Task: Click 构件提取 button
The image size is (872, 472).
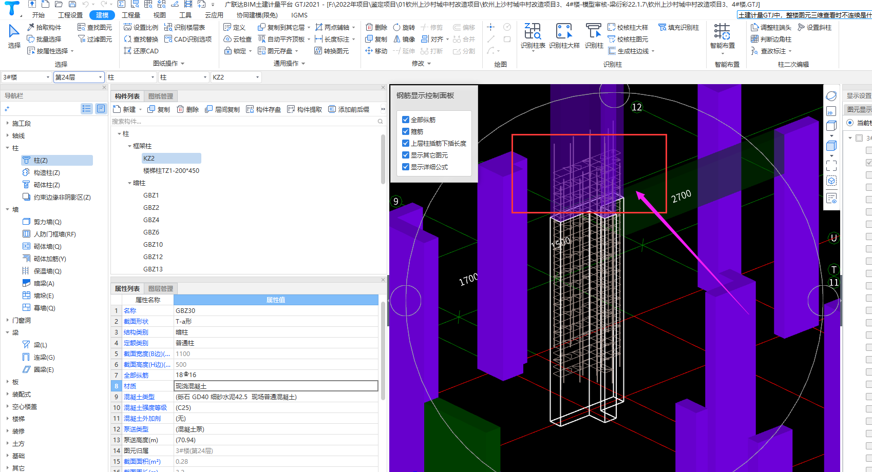Action: (x=305, y=109)
